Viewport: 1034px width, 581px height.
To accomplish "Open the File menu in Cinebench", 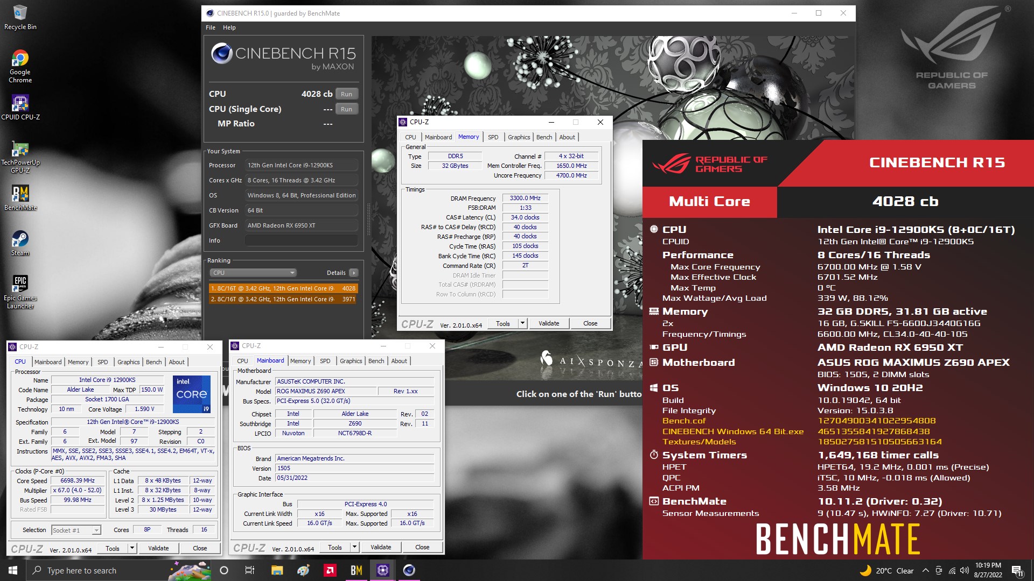I will [211, 27].
